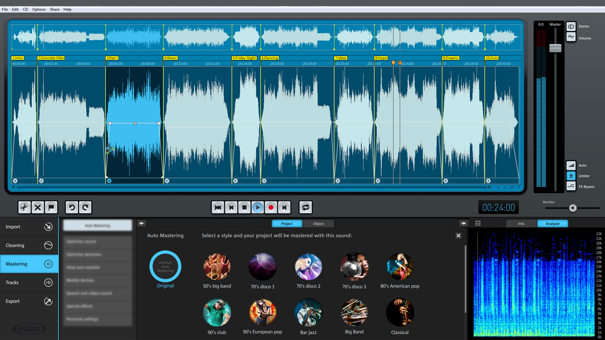Switch to the Object tab

318,223
